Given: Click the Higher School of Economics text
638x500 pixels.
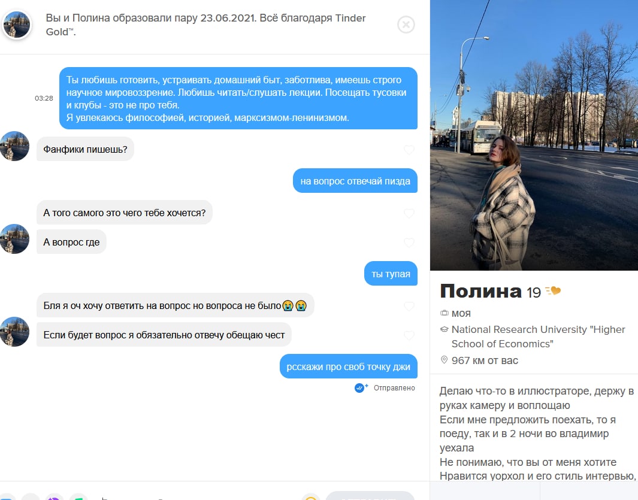Looking at the screenshot, I should 539,337.
